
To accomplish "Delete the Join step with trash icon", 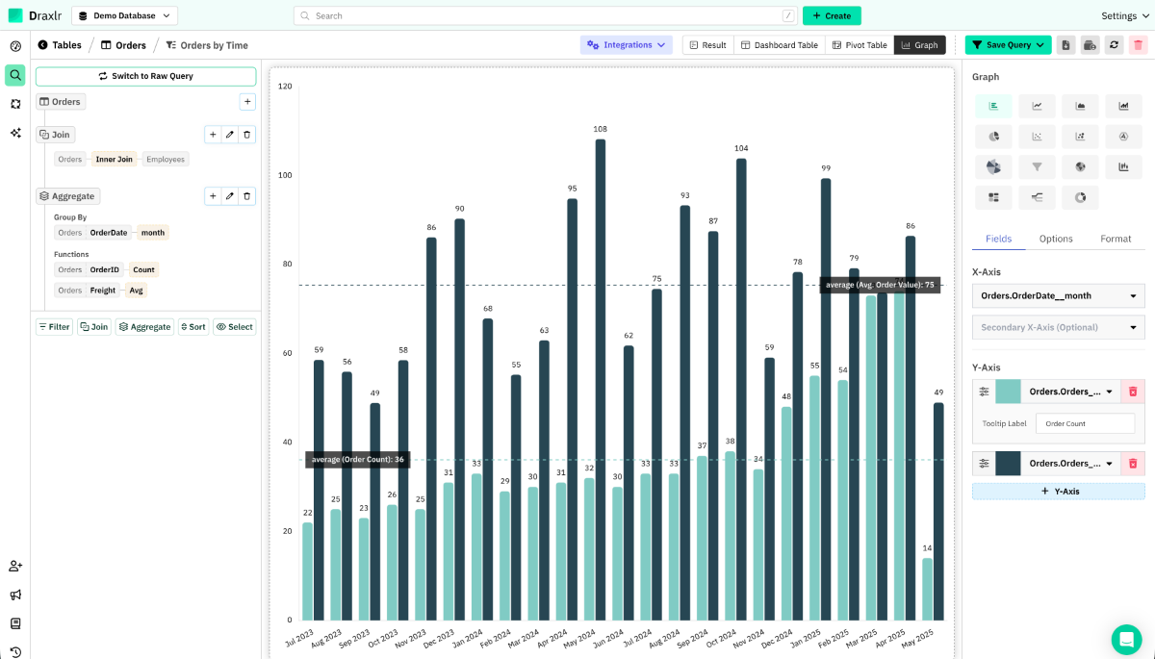I will pyautogui.click(x=246, y=135).
